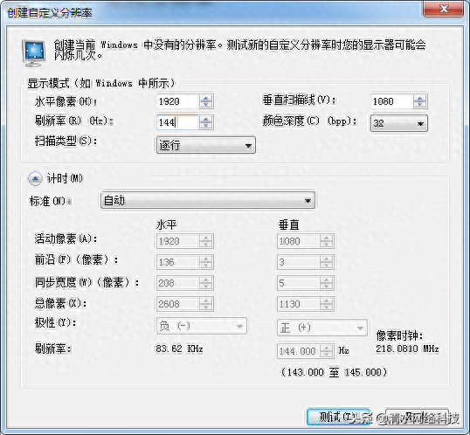Decrease refresh rate (刷新率) with down arrow
The image size is (470, 435).
[205, 125]
